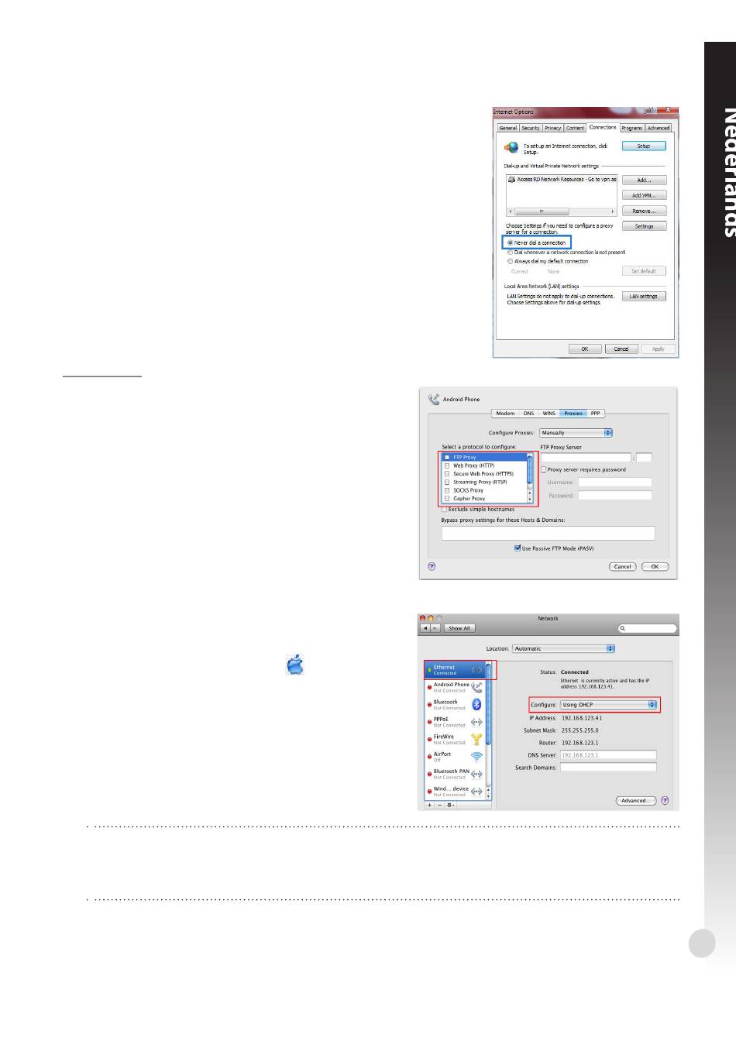Viewport: 736px width, 1041px height.
Task: Select the AirPort Wi-Fi icon
Action: pos(476,757)
